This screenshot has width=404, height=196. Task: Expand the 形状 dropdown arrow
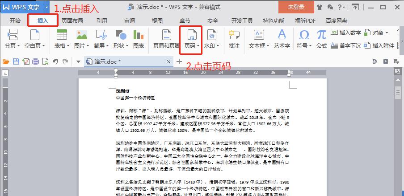(127, 46)
